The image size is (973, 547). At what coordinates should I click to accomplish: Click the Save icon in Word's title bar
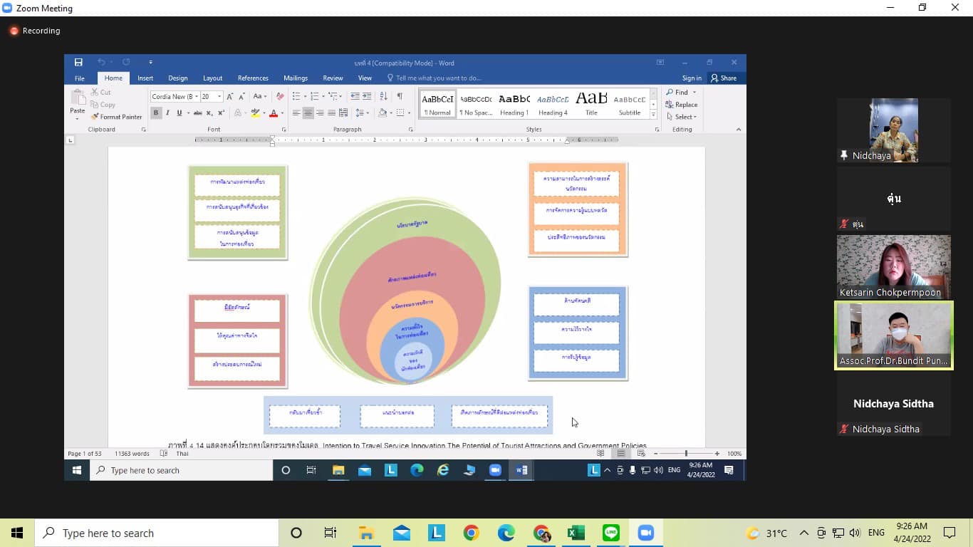pyautogui.click(x=78, y=63)
